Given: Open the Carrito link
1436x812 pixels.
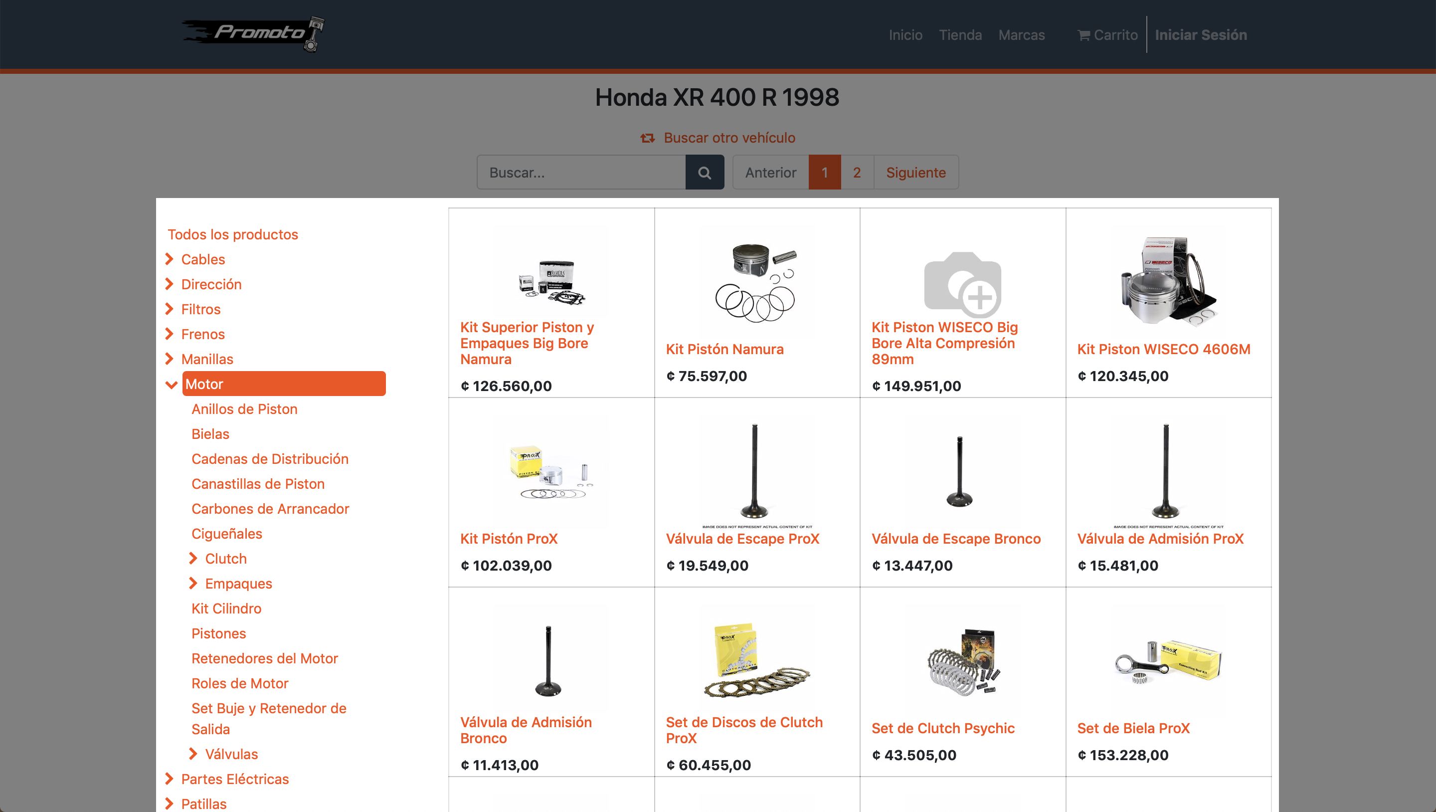Looking at the screenshot, I should (x=1107, y=35).
